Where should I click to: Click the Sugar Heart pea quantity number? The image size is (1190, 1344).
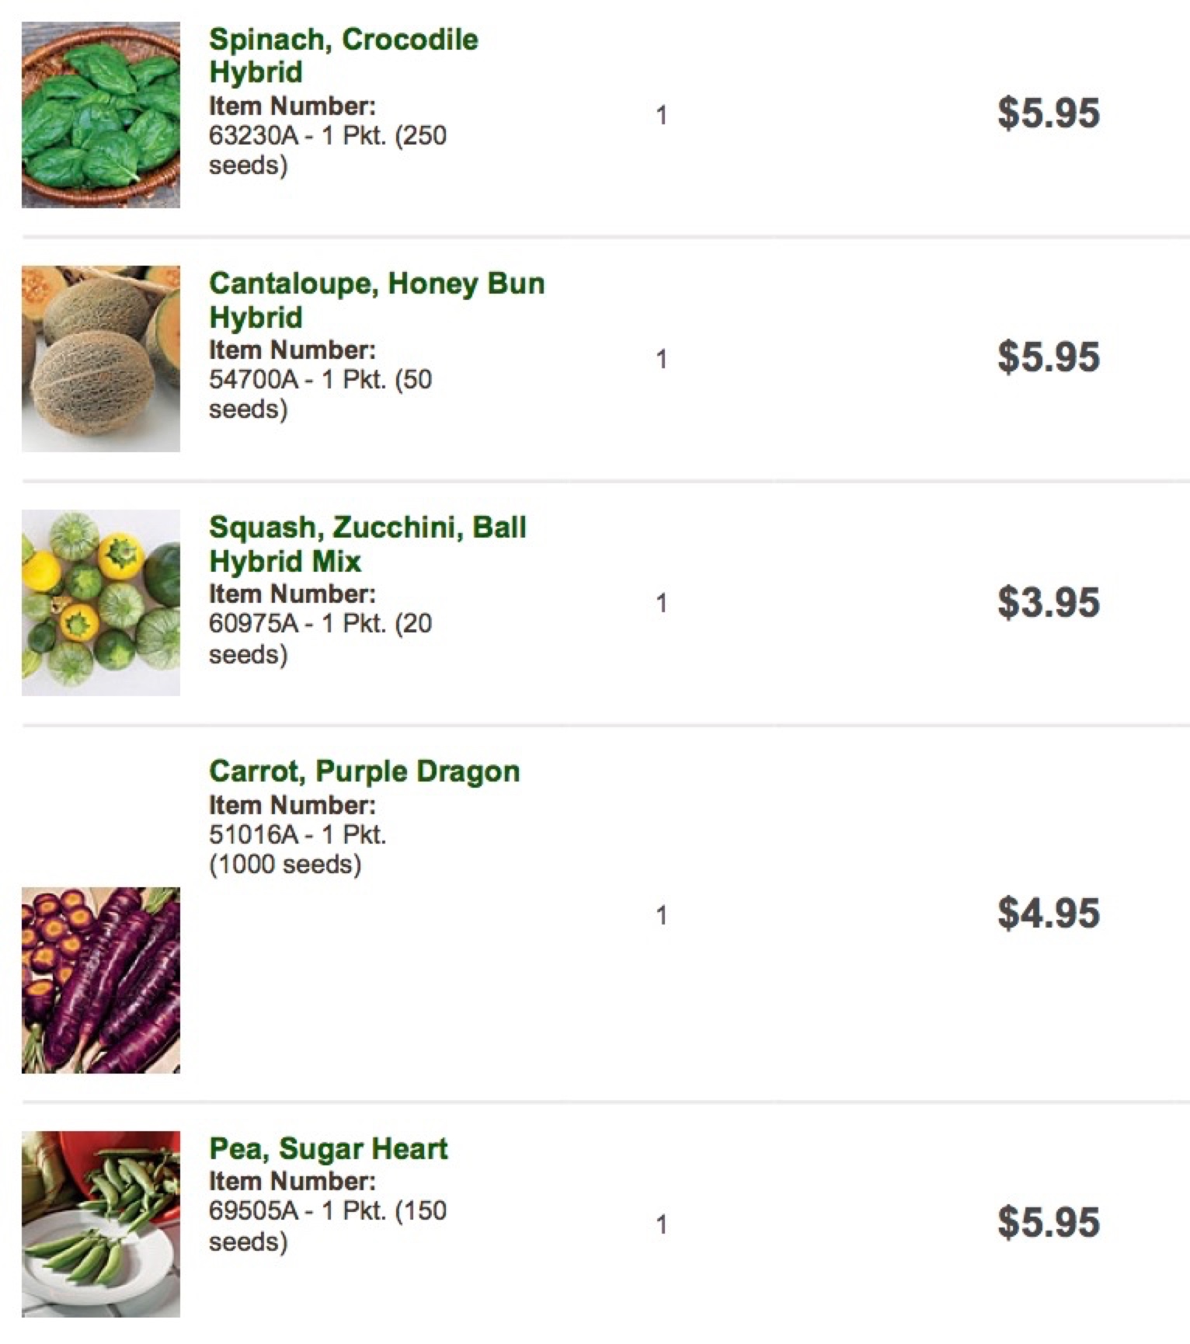661,1225
